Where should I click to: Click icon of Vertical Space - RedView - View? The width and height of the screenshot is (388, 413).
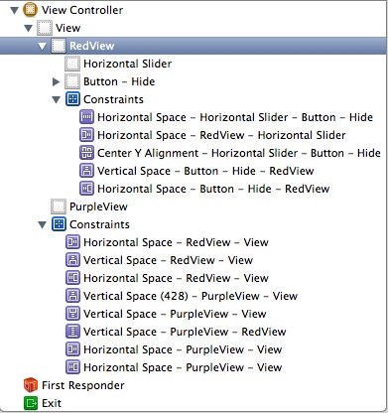pos(72,260)
